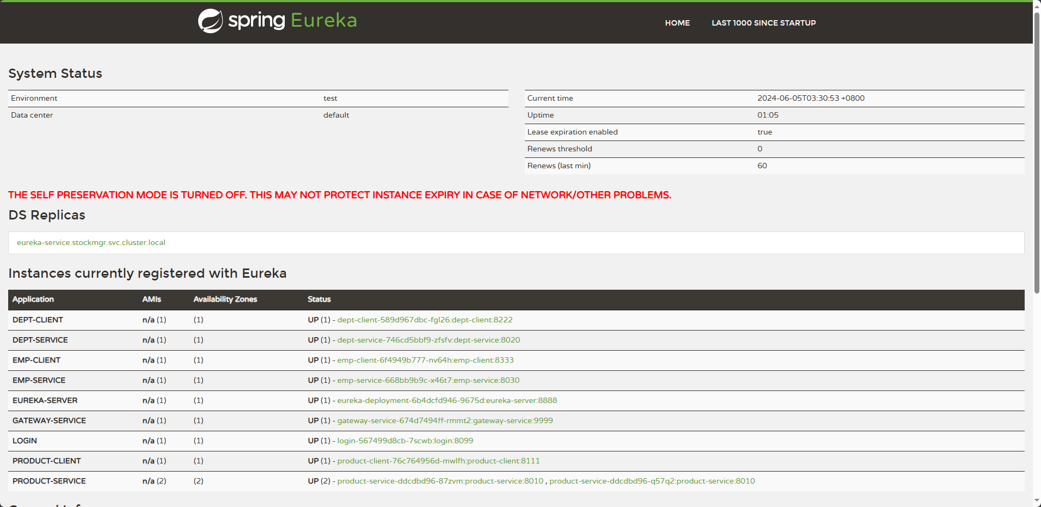Open product-service 87zvm instance link
Image resolution: width=1041 pixels, height=507 pixels.
click(440, 481)
